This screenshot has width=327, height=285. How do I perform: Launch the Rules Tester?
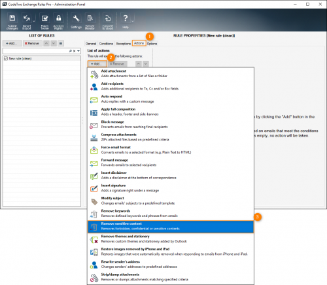click(44, 21)
